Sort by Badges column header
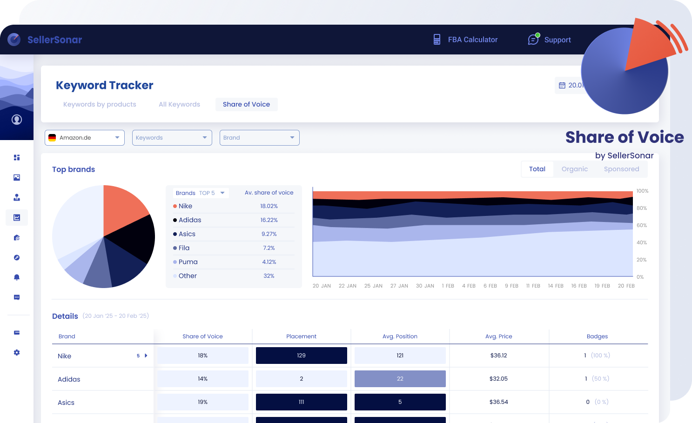This screenshot has width=692, height=423. pos(597,336)
